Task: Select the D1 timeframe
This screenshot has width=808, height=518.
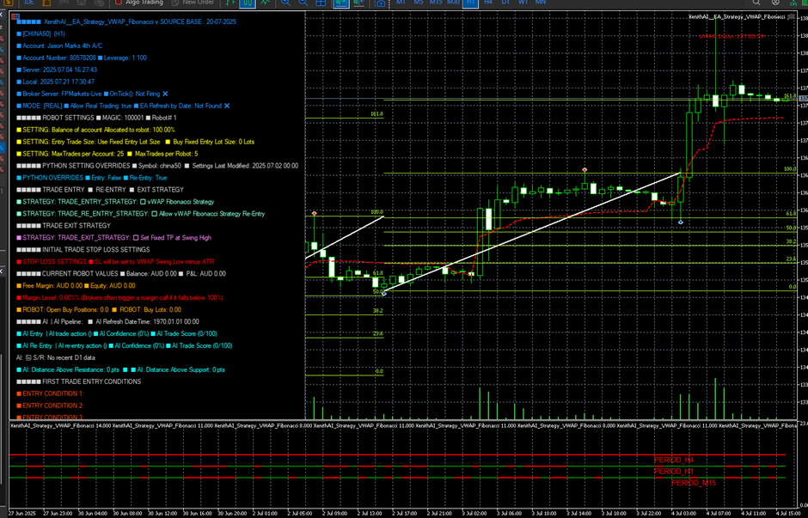Action: coord(505,2)
